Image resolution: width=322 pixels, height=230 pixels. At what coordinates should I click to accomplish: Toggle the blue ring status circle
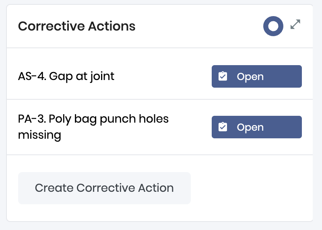[273, 26]
